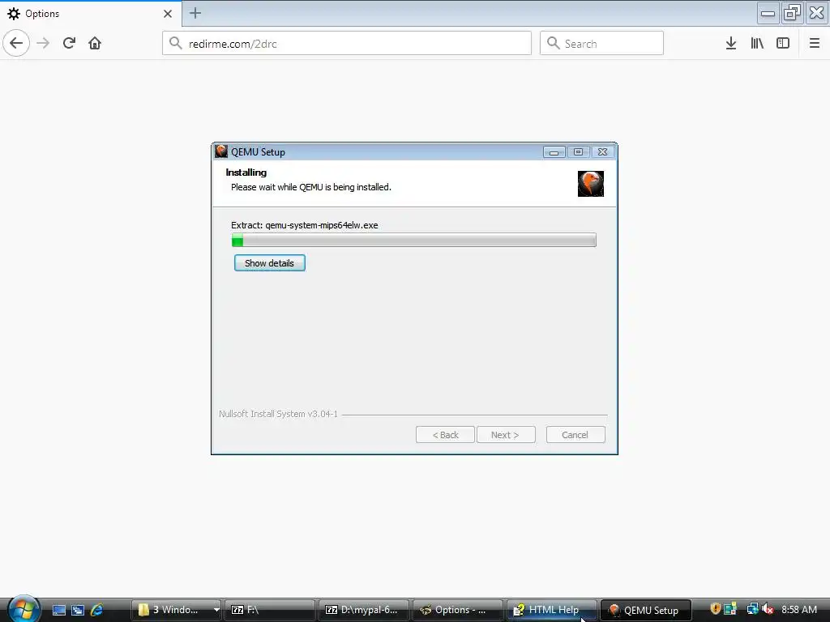Click the < Back button in installer
Viewport: 830px width, 622px height.
(445, 435)
